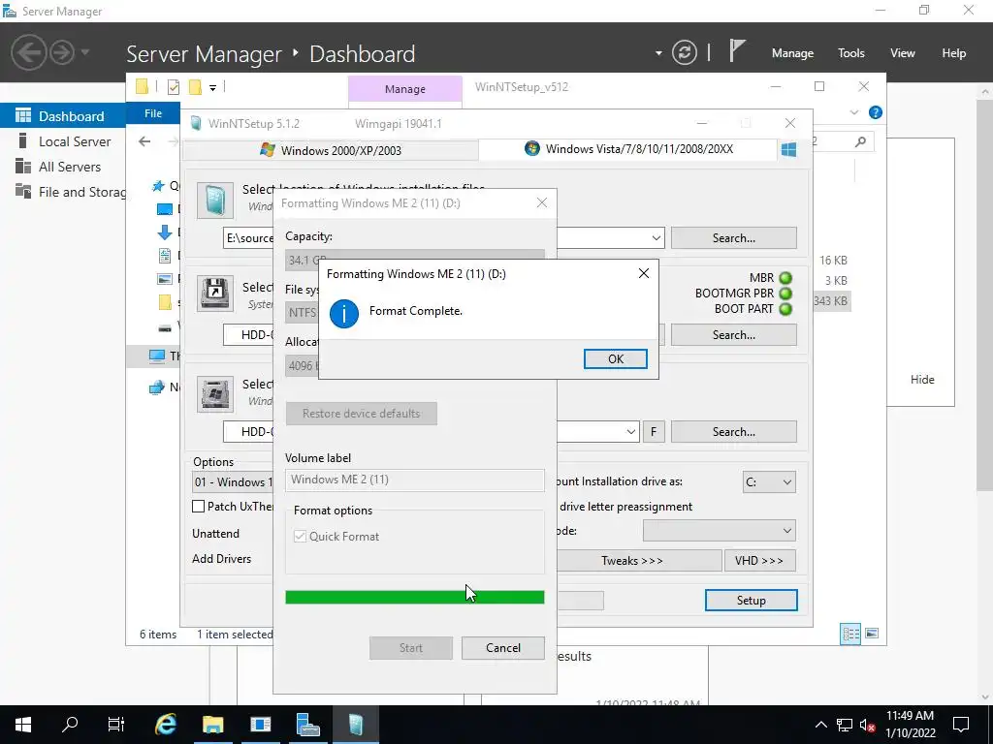Open the Server Manager Tools menu
This screenshot has height=744, width=993.
[x=850, y=53]
